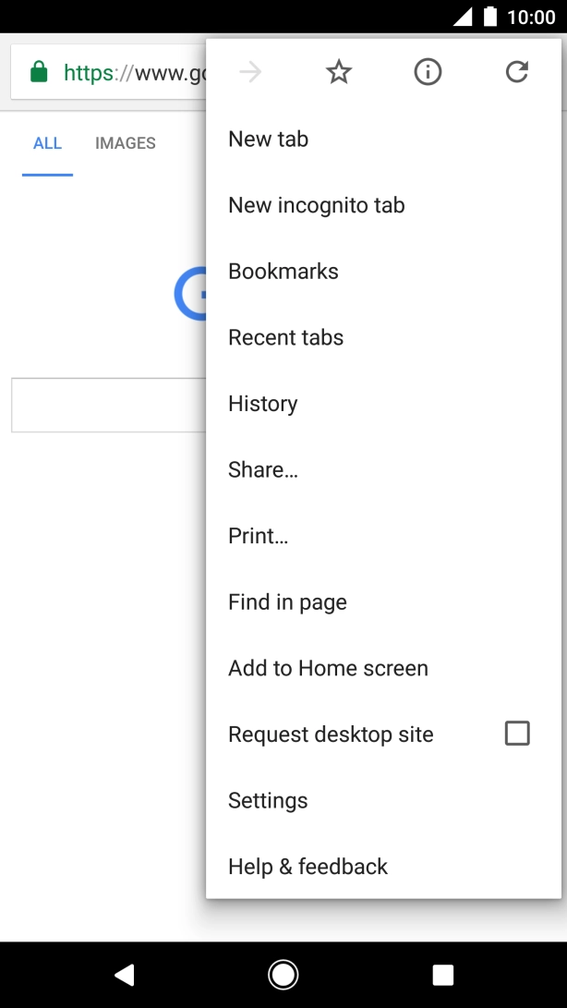Open page info icon
Image resolution: width=567 pixels, height=1008 pixels.
point(428,72)
